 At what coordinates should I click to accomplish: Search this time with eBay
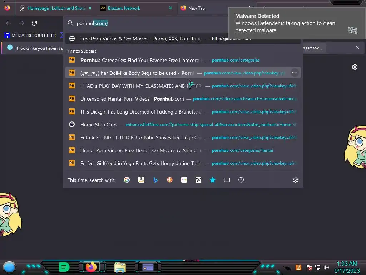[184, 180]
